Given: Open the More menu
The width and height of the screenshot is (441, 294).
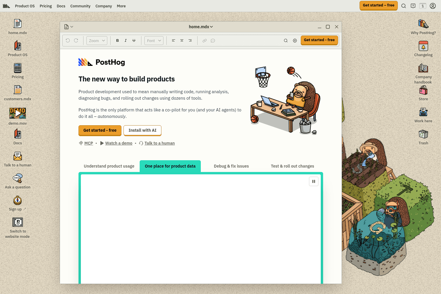Looking at the screenshot, I should pos(121,6).
